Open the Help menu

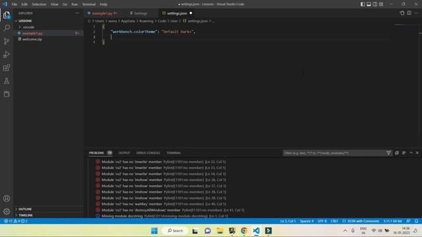pyautogui.click(x=104, y=5)
